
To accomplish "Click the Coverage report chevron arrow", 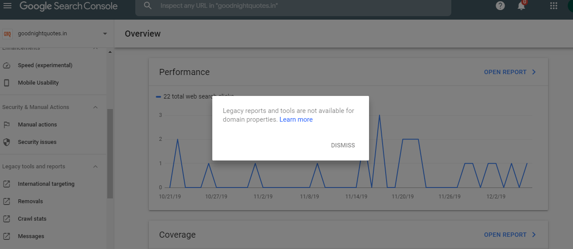I will (534, 235).
